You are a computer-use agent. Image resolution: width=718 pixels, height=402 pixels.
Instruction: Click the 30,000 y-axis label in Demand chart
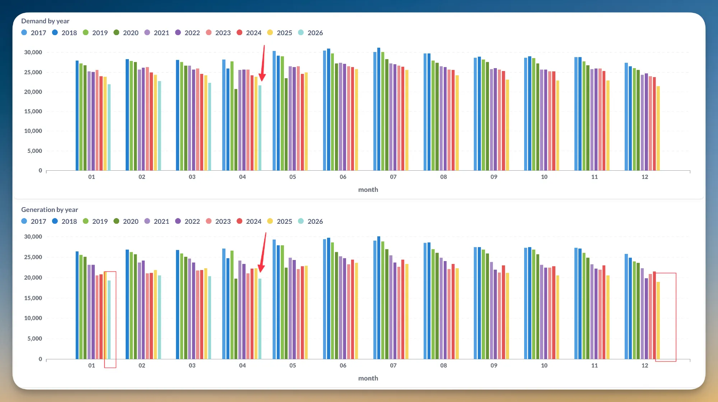[x=33, y=52]
